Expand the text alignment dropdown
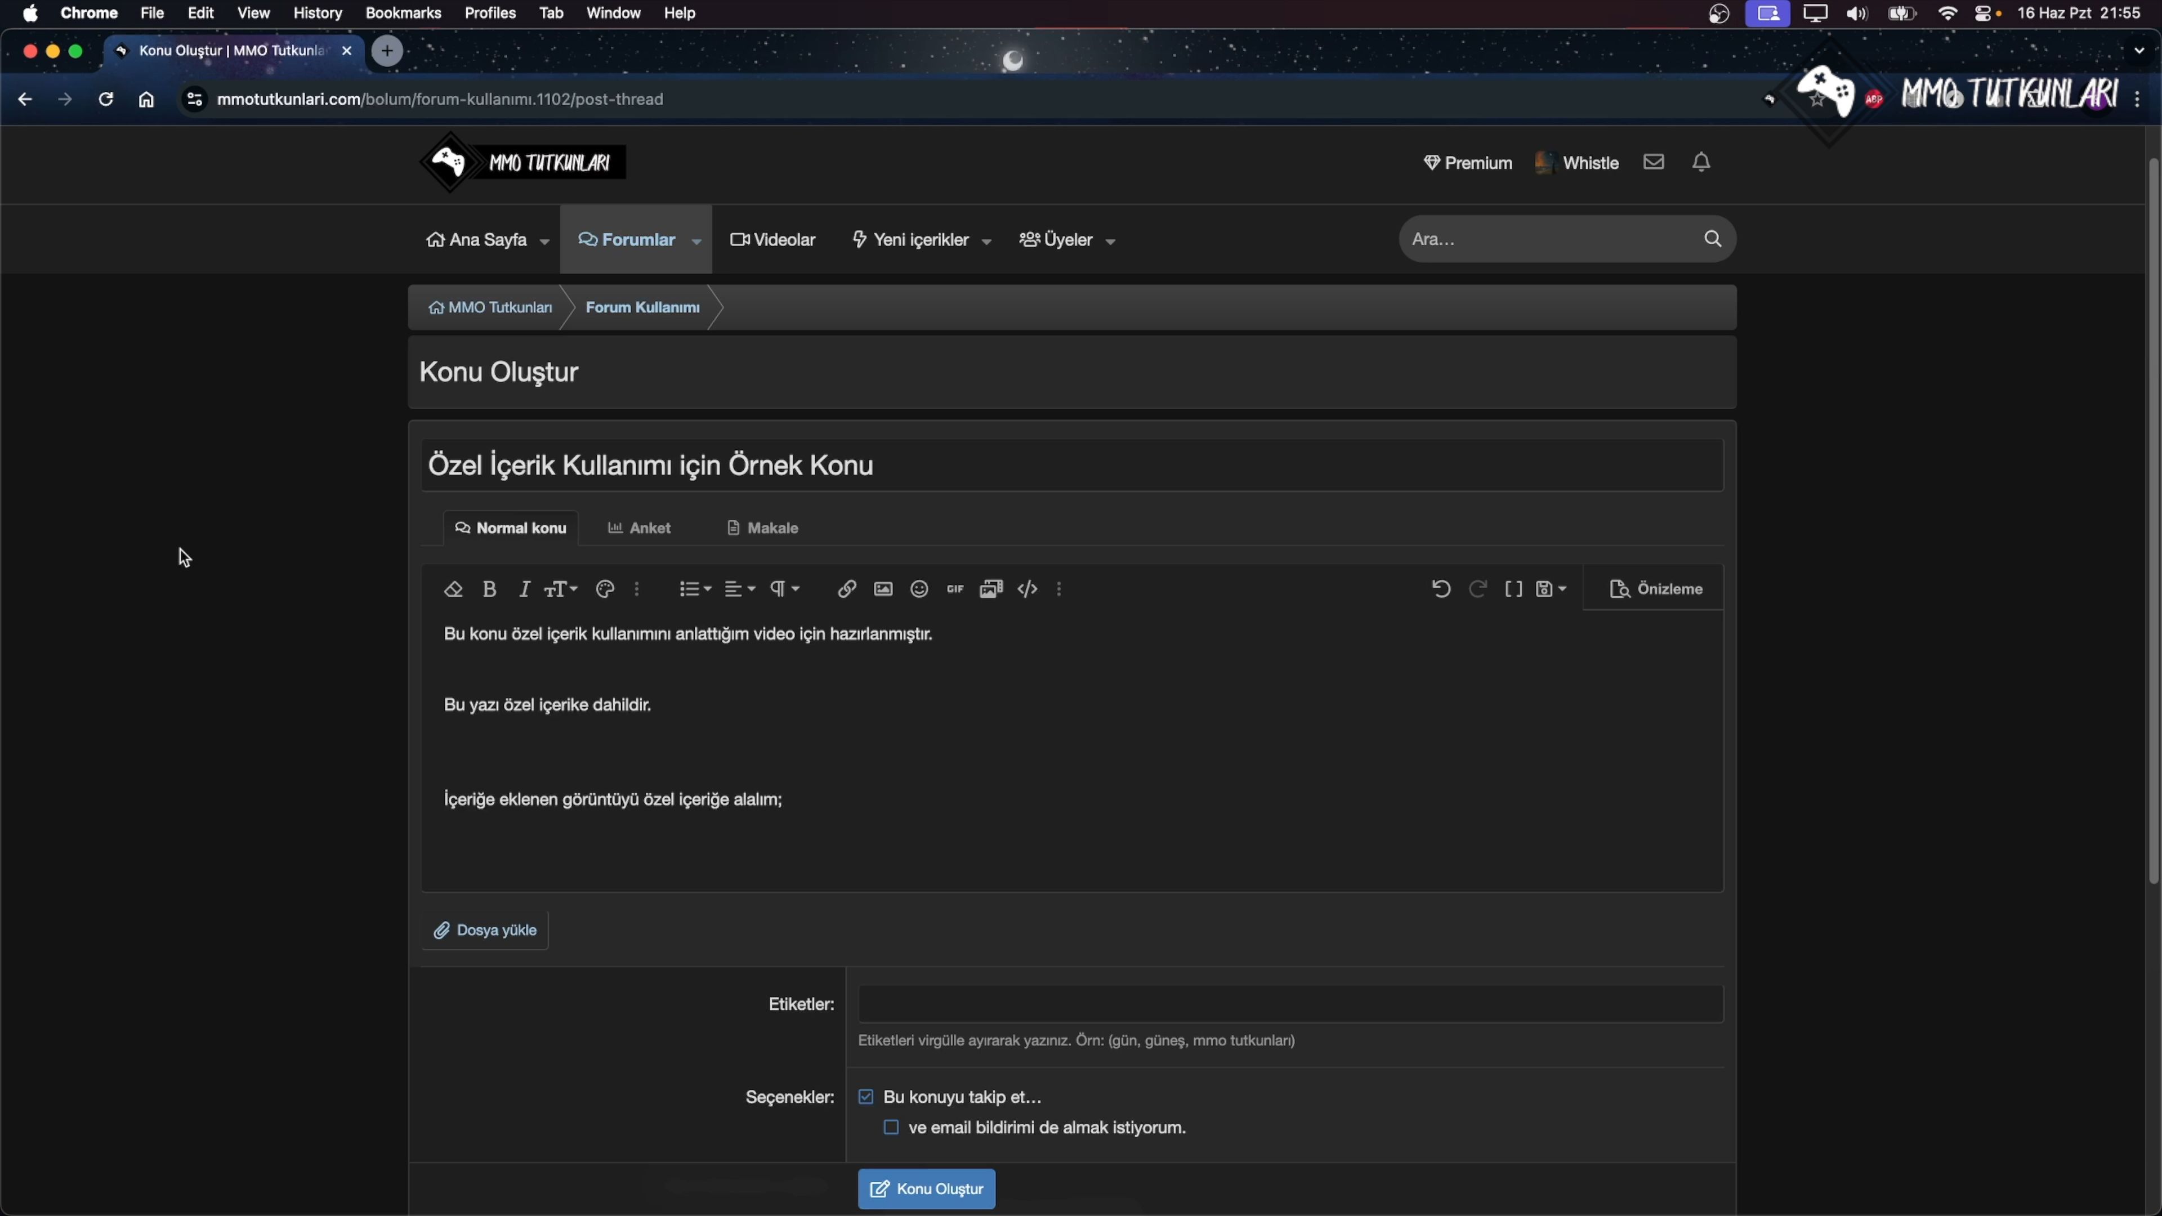The image size is (2162, 1216). tap(740, 589)
